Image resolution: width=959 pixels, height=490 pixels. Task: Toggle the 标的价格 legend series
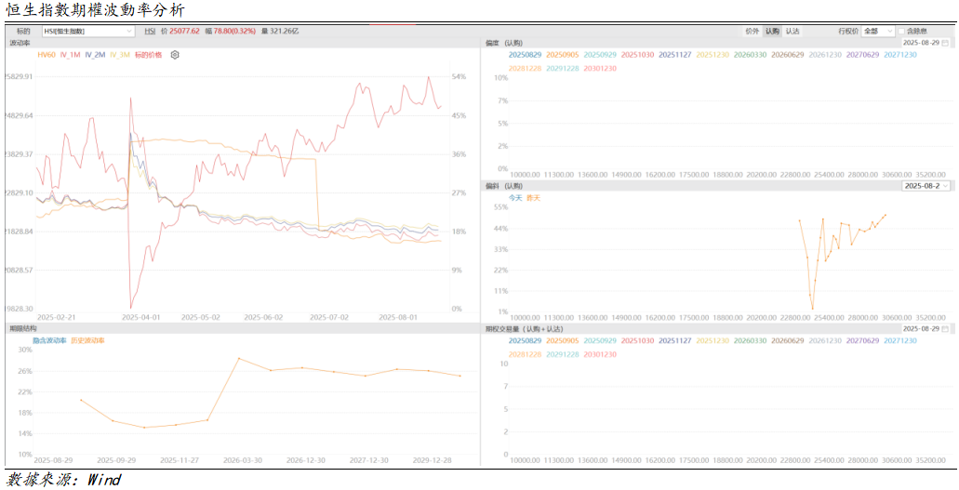(148, 55)
